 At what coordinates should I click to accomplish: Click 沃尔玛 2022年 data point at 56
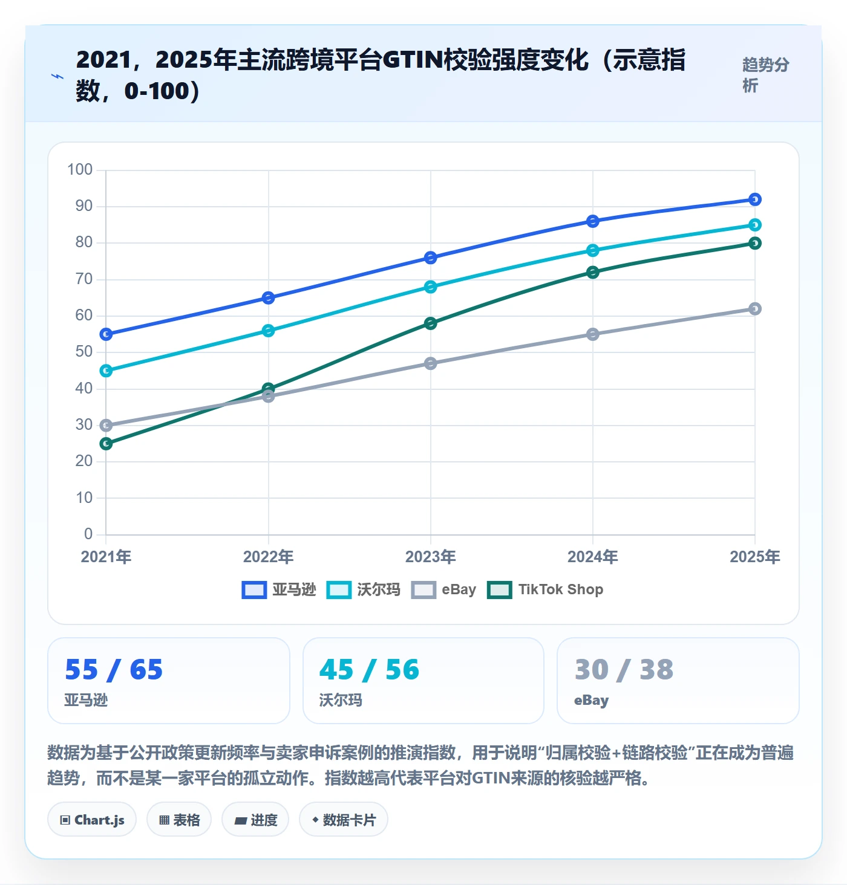(269, 331)
